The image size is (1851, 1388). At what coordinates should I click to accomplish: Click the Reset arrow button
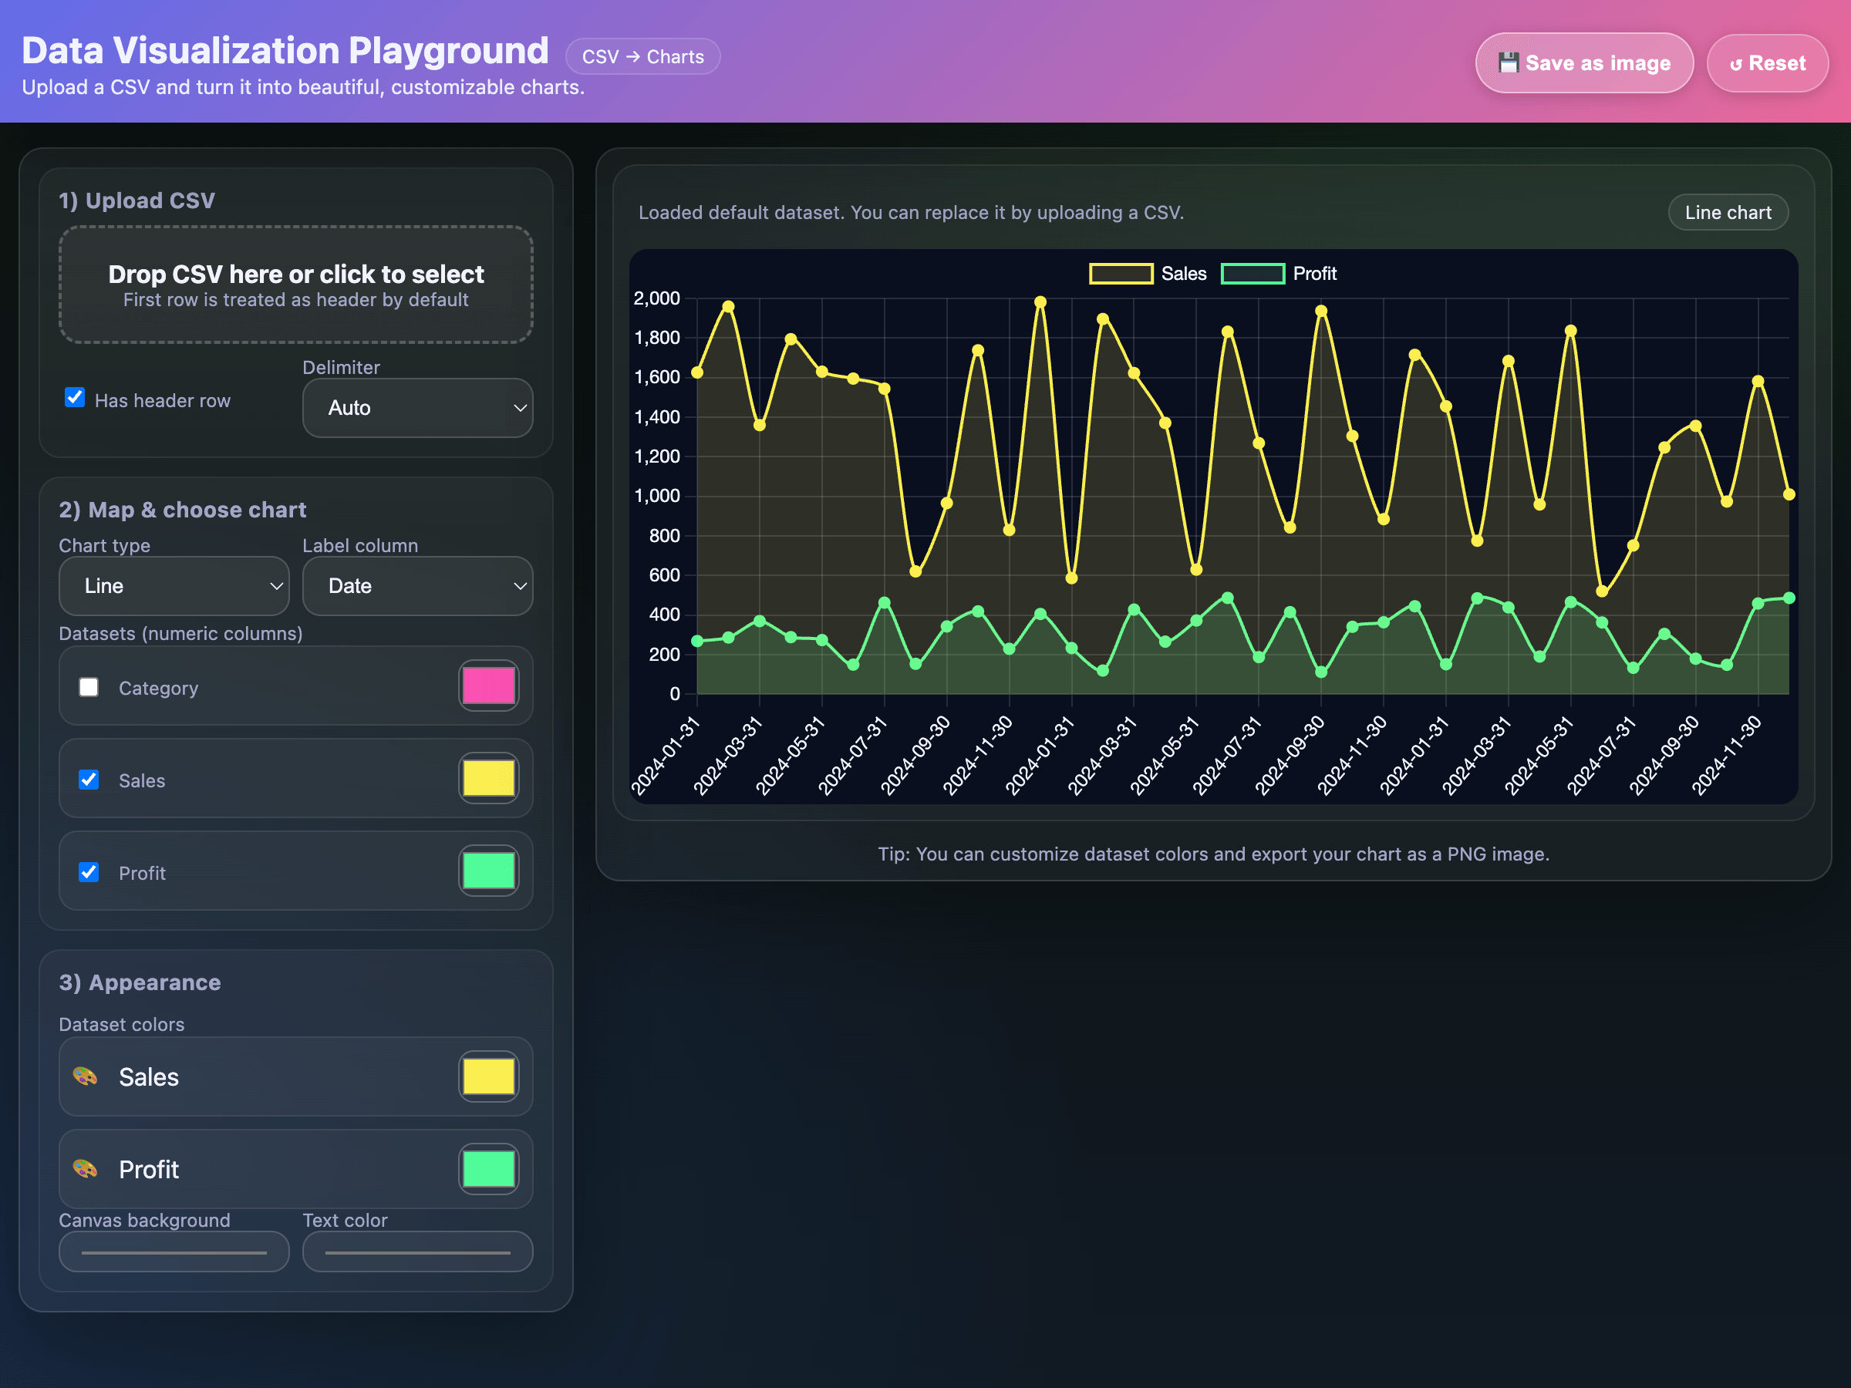click(x=1766, y=63)
